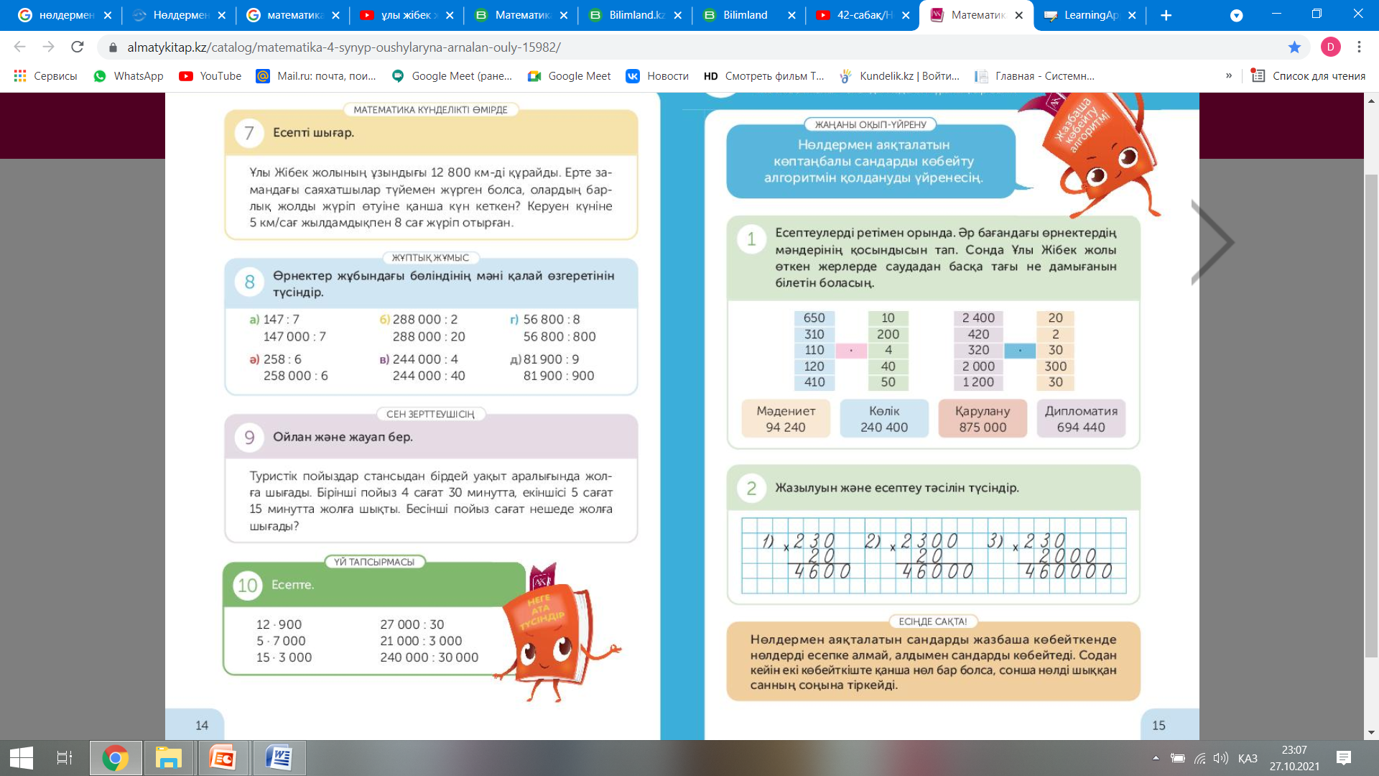Viewport: 1379px width, 776px height.
Task: Toggle КАЗ keyboard language indicator
Action: (1248, 758)
